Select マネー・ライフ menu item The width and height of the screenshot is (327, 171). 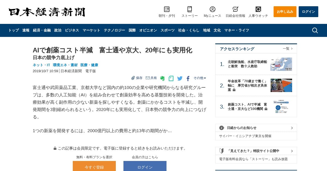tap(237, 30)
